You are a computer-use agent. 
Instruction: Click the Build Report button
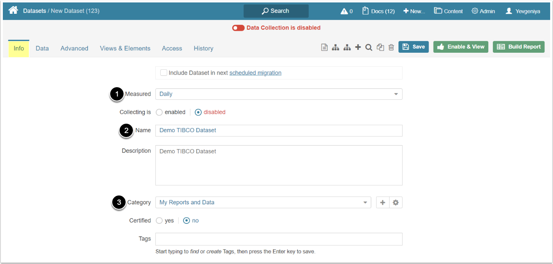(x=518, y=47)
